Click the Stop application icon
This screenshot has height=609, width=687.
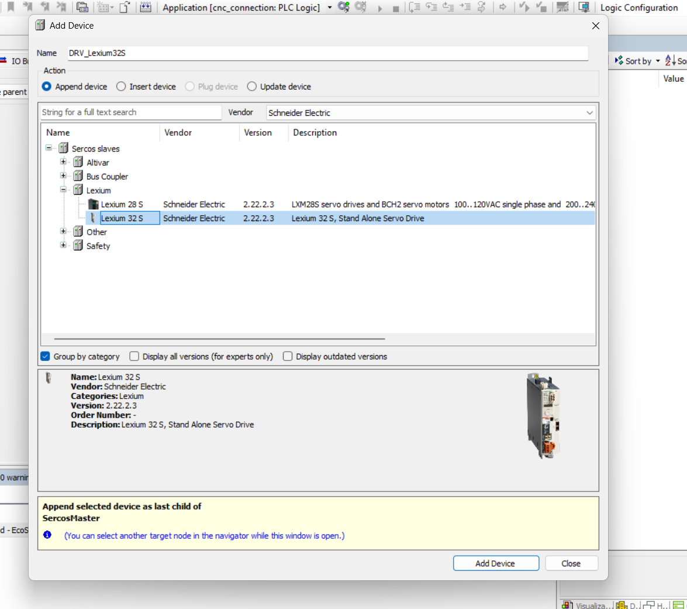click(x=396, y=8)
